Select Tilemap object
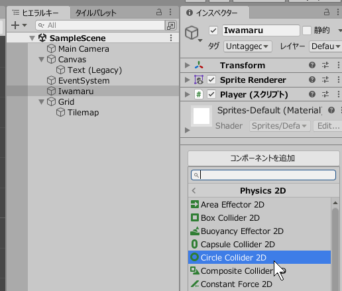This screenshot has height=291, width=342. tap(83, 113)
